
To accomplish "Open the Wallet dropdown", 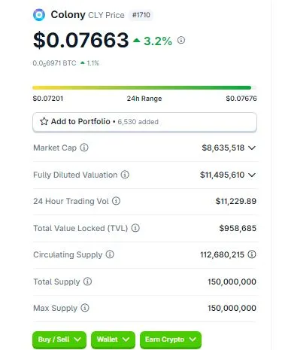I will (x=113, y=339).
